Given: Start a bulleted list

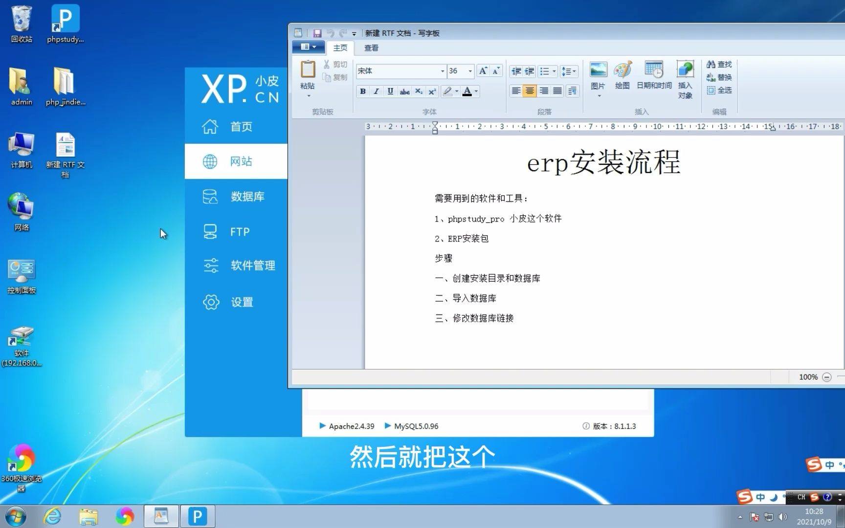Looking at the screenshot, I should (x=544, y=71).
